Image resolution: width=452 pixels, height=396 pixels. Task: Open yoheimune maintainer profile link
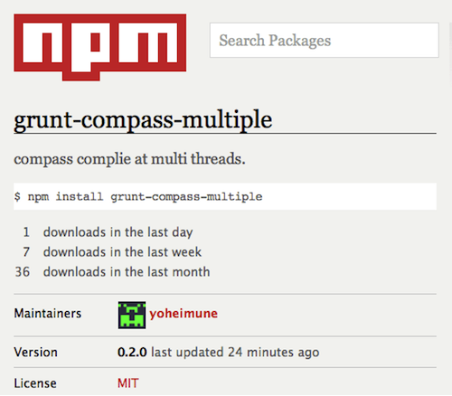tap(184, 314)
